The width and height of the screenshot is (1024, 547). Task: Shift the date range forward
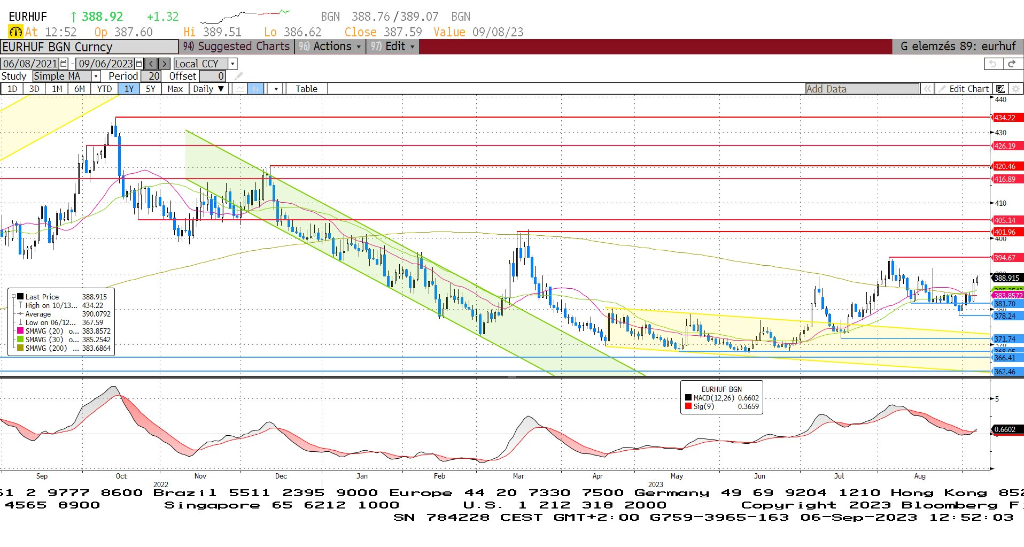point(165,64)
